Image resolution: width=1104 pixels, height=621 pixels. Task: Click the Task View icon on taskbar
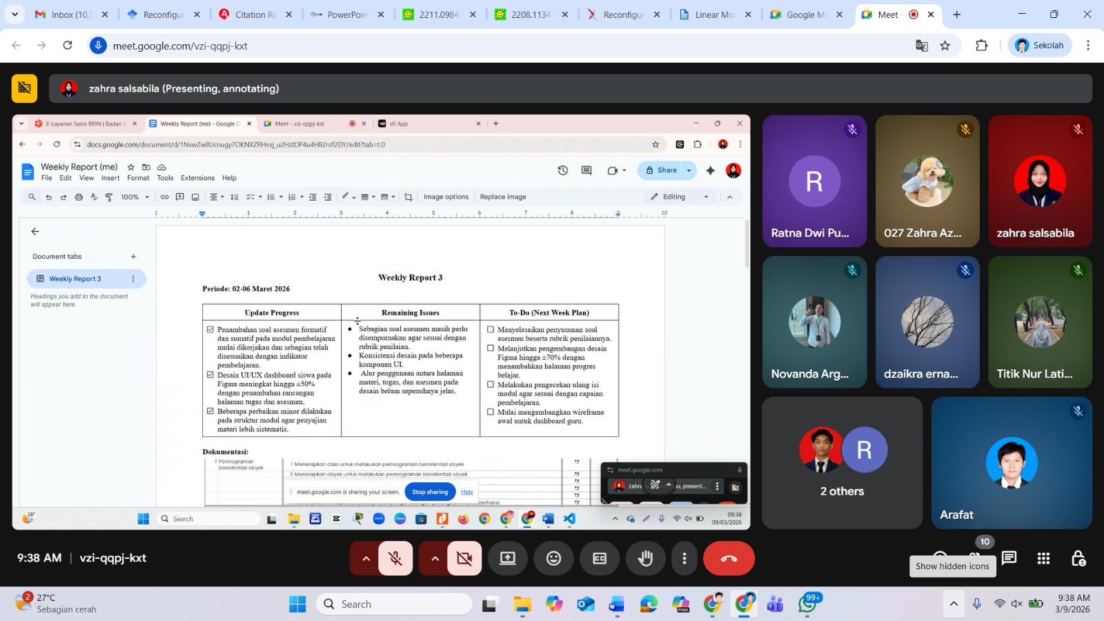click(x=490, y=604)
